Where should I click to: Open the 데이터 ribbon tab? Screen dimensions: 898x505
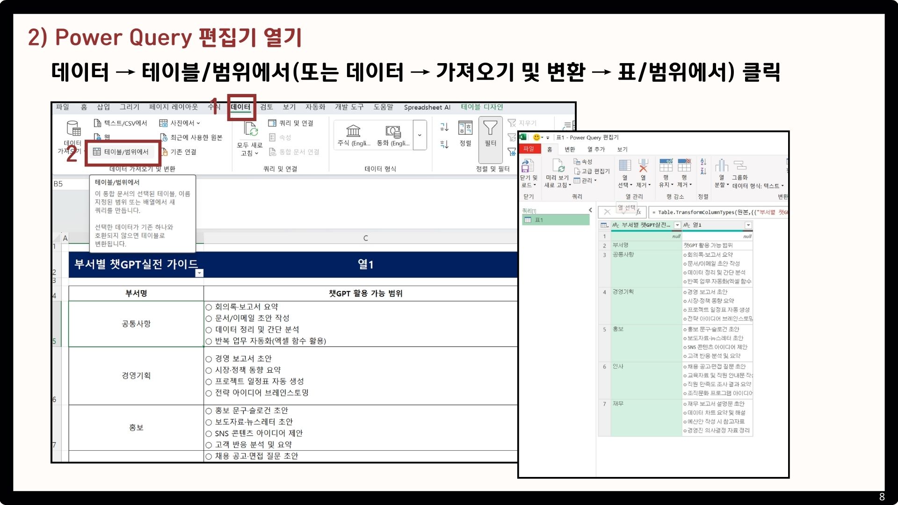click(240, 107)
